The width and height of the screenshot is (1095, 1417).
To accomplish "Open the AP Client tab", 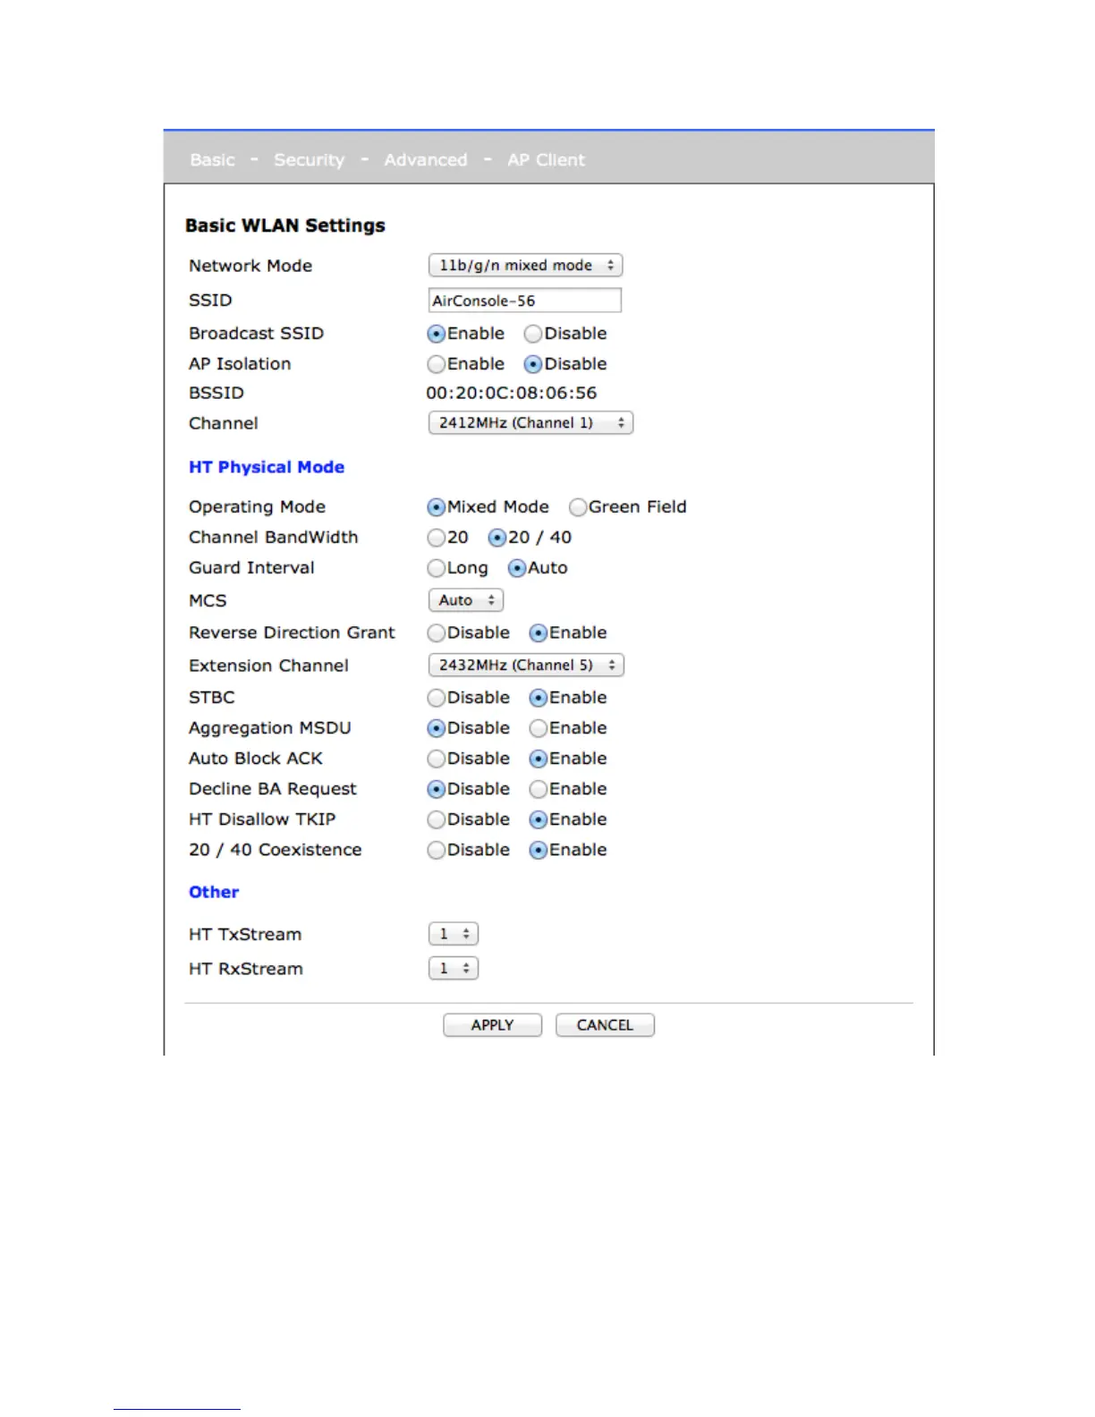I will 546,160.
